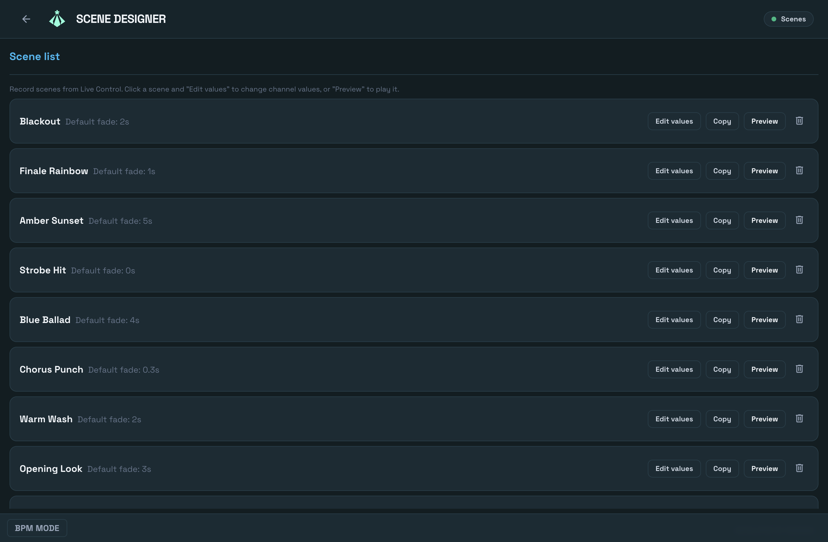Viewport: 828px width, 542px height.
Task: Select the Finale Rainbow scene name
Action: (54, 171)
